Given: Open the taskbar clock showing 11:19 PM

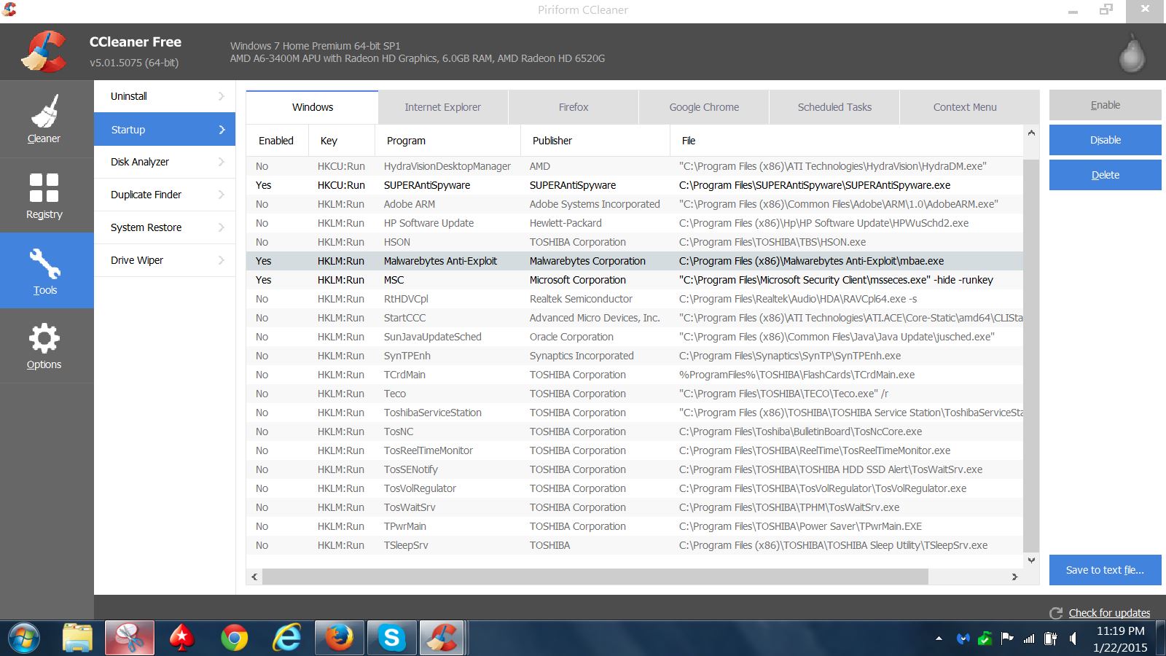Looking at the screenshot, I should pyautogui.click(x=1120, y=639).
